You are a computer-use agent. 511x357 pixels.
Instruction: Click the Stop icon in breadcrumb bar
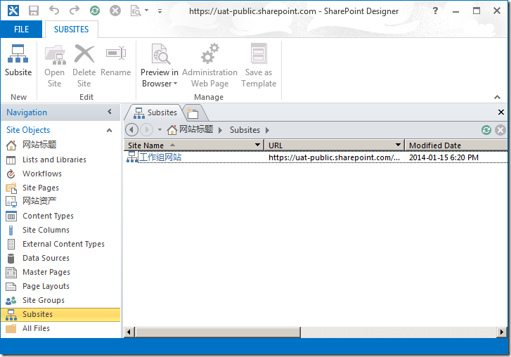(500, 130)
